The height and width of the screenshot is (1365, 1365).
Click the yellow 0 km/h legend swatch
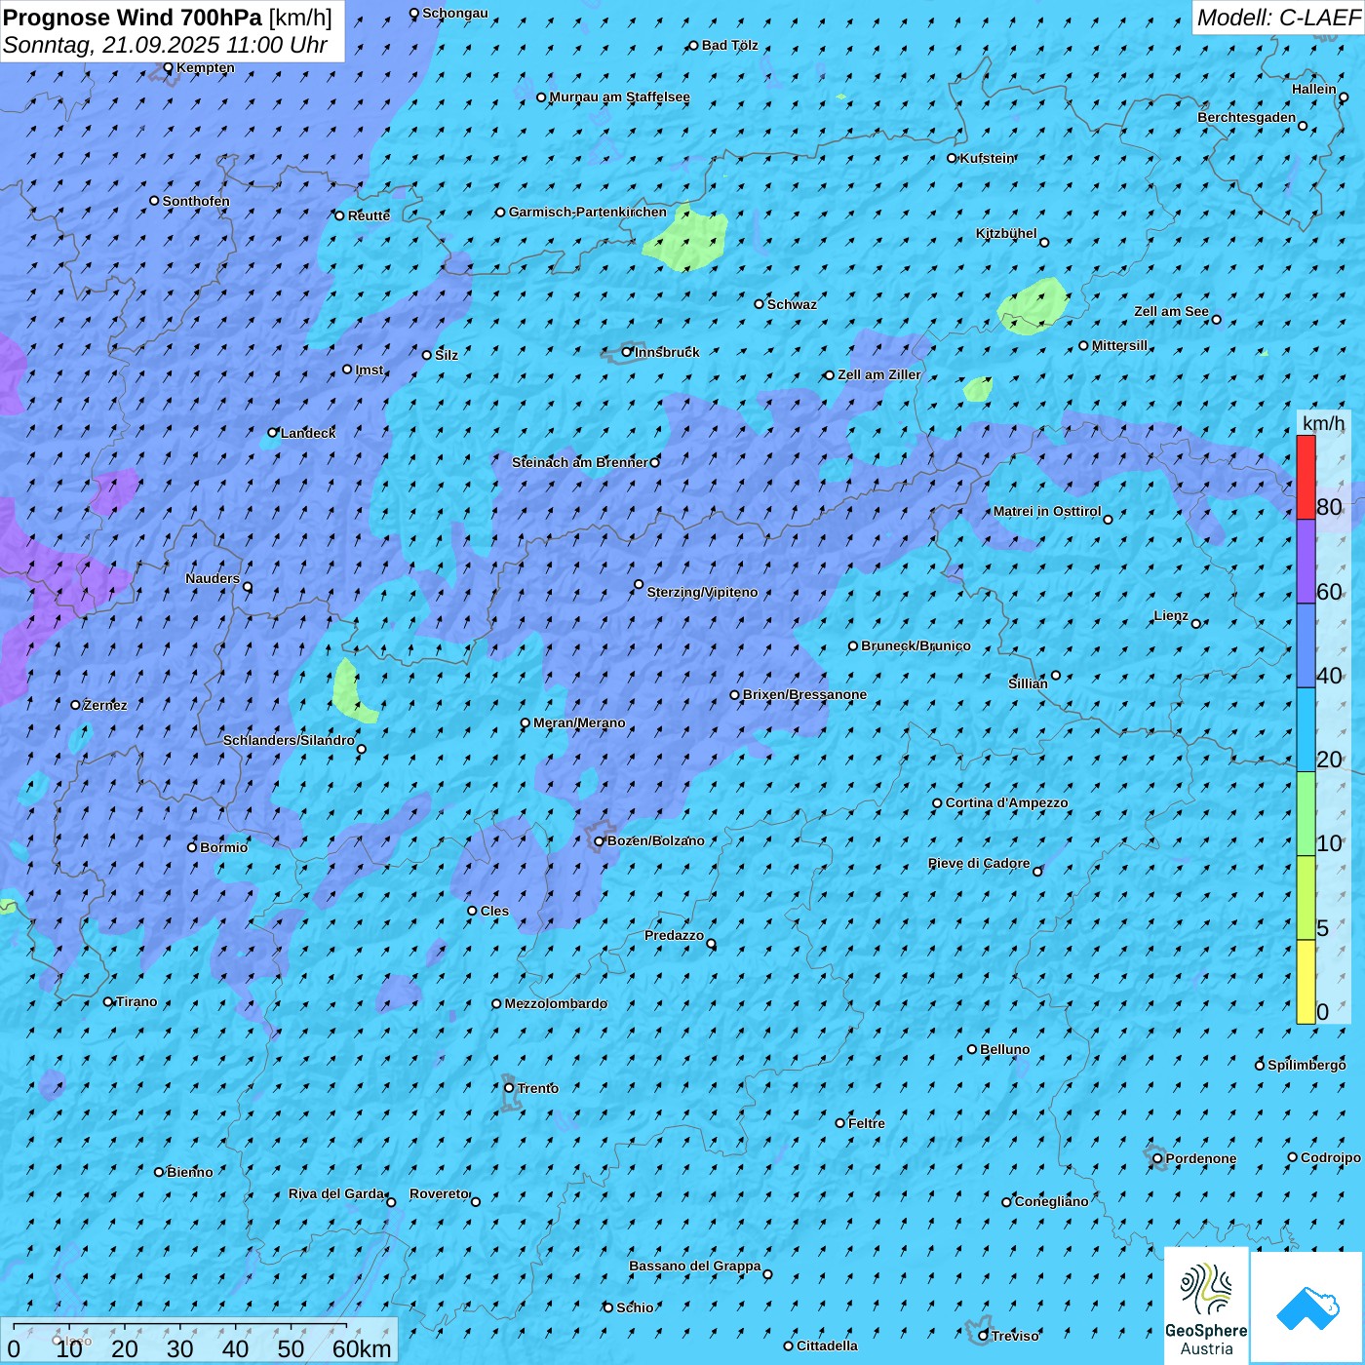pos(1306,982)
